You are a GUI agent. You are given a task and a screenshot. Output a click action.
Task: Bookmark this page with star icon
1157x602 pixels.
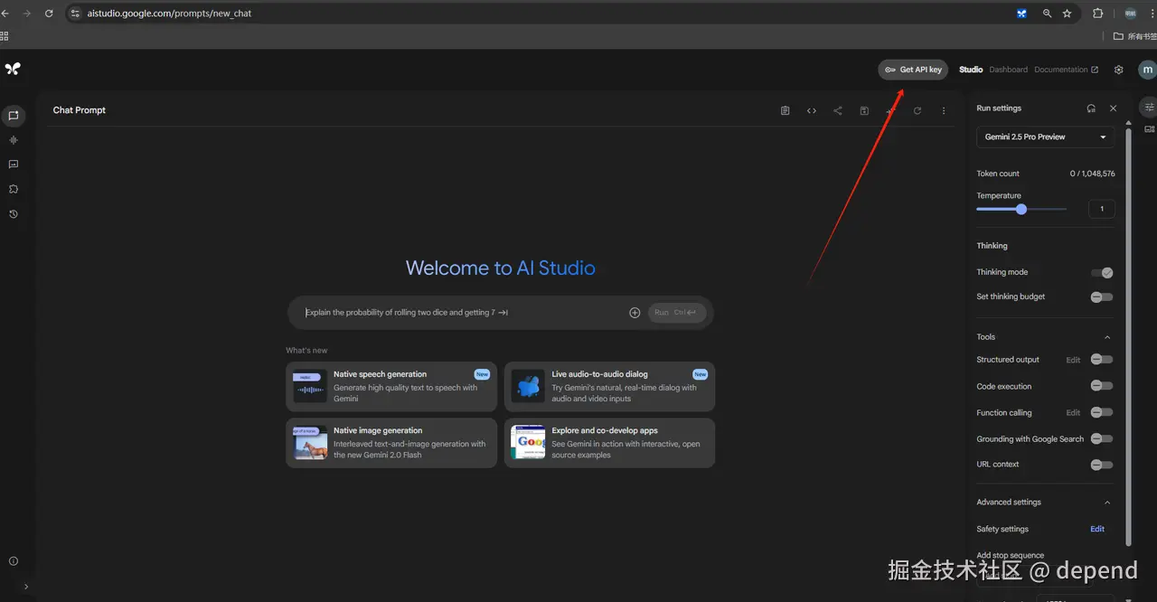[x=1068, y=14]
